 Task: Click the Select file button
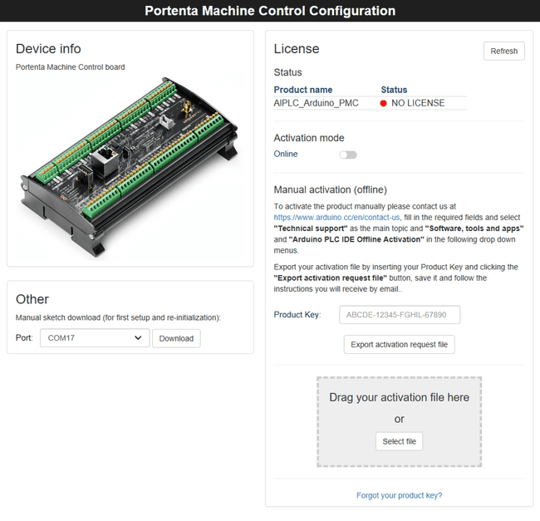[x=399, y=441]
